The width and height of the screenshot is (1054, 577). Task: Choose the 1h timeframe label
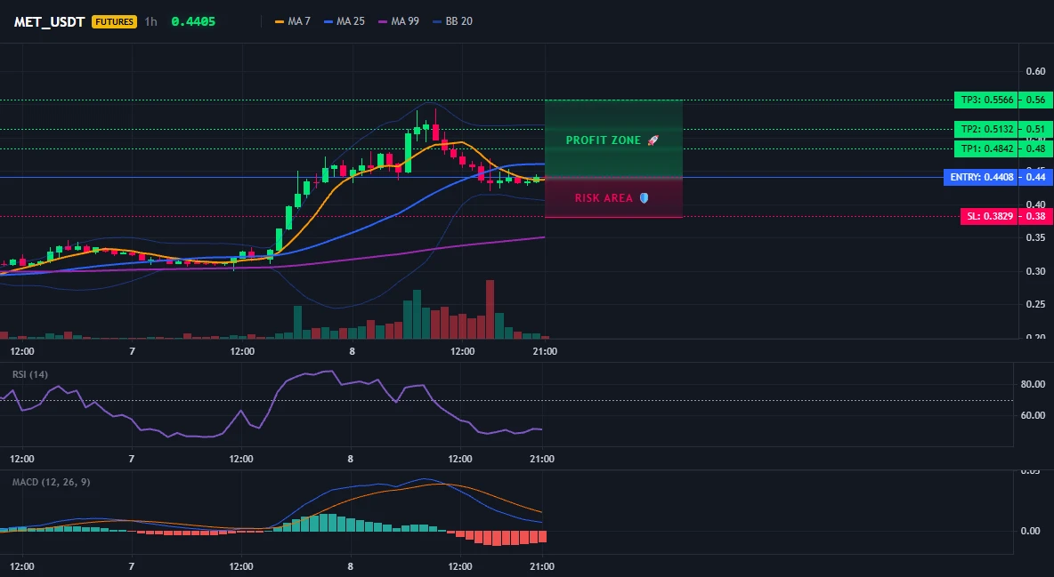click(x=151, y=21)
